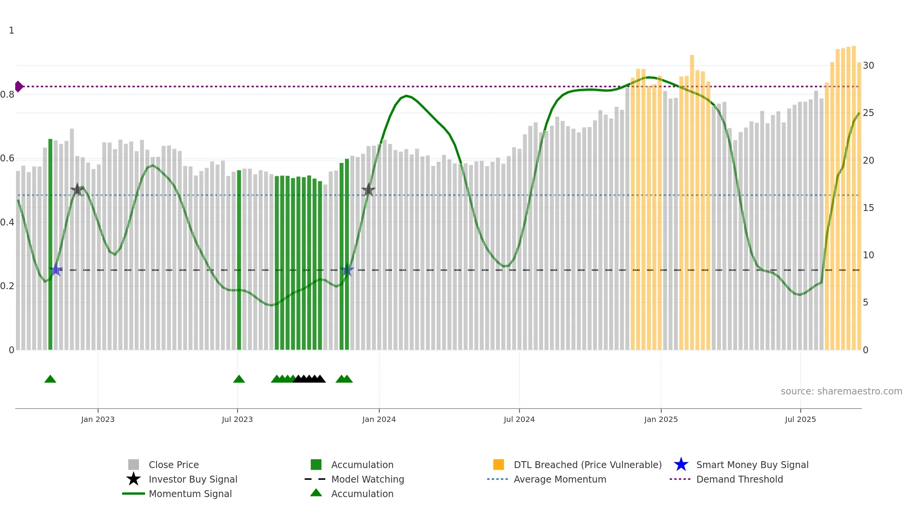Click the Jan 2024 axis label
Image resolution: width=916 pixels, height=515 pixels.
coord(379,419)
